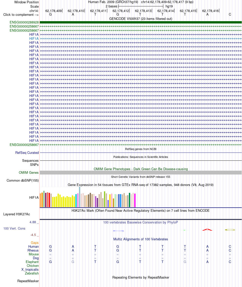Image resolution: width=242 pixels, height=287 pixels.
Task: Click the gray OMIM Genes bar
Action: (x=141, y=173)
